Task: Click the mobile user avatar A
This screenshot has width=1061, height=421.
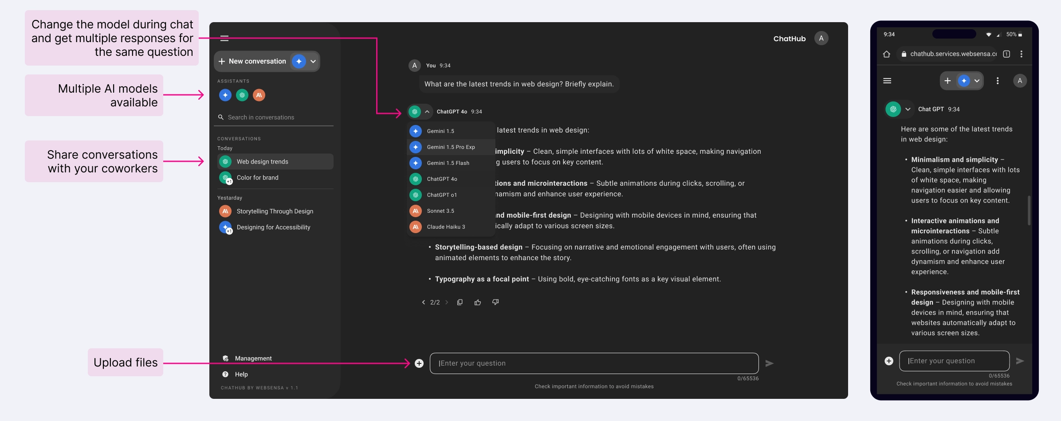Action: [1020, 81]
